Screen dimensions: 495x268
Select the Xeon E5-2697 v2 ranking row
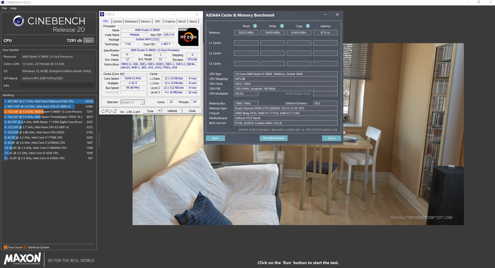point(49,127)
